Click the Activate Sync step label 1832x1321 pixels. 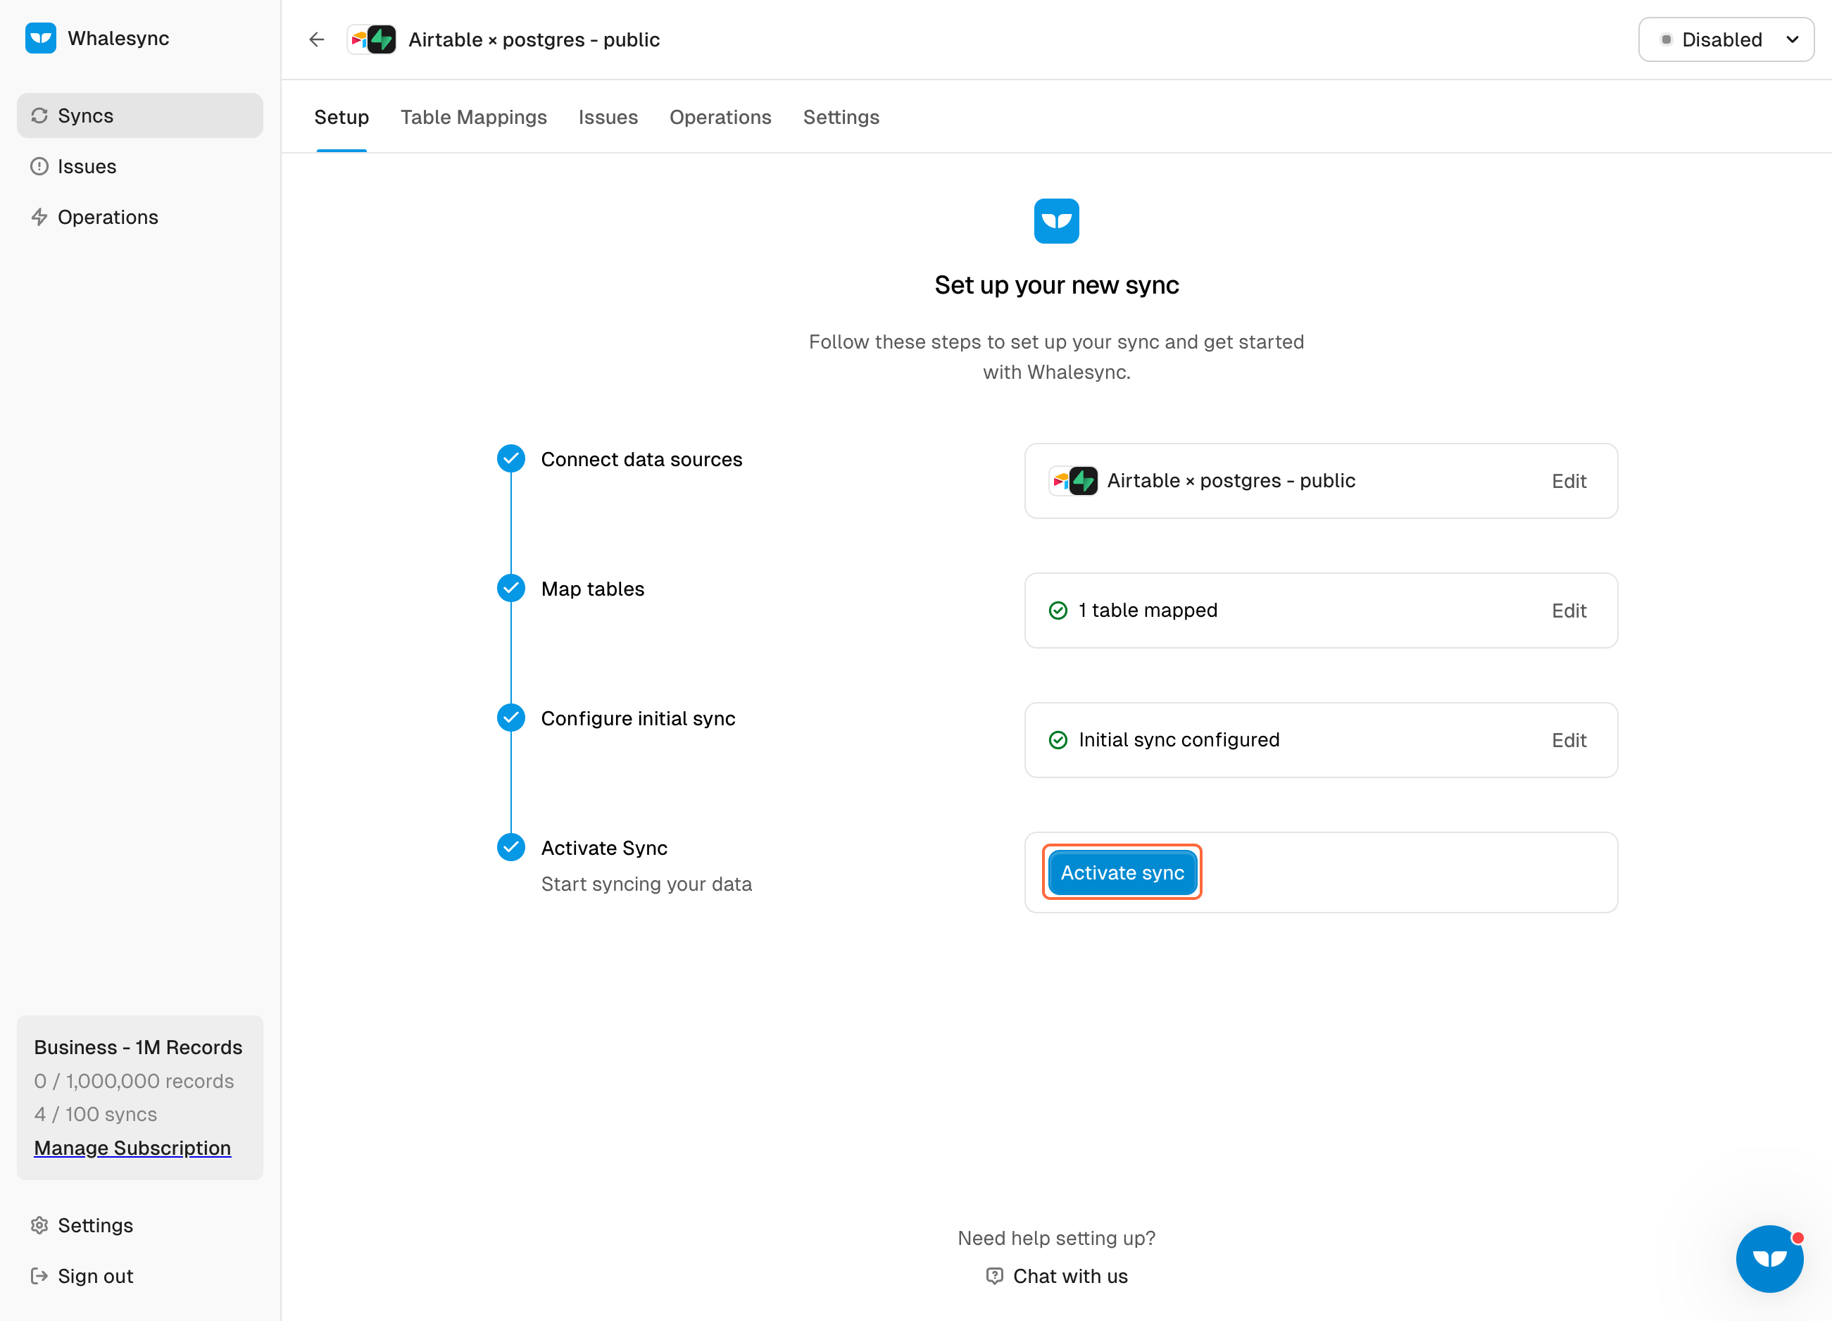tap(604, 849)
